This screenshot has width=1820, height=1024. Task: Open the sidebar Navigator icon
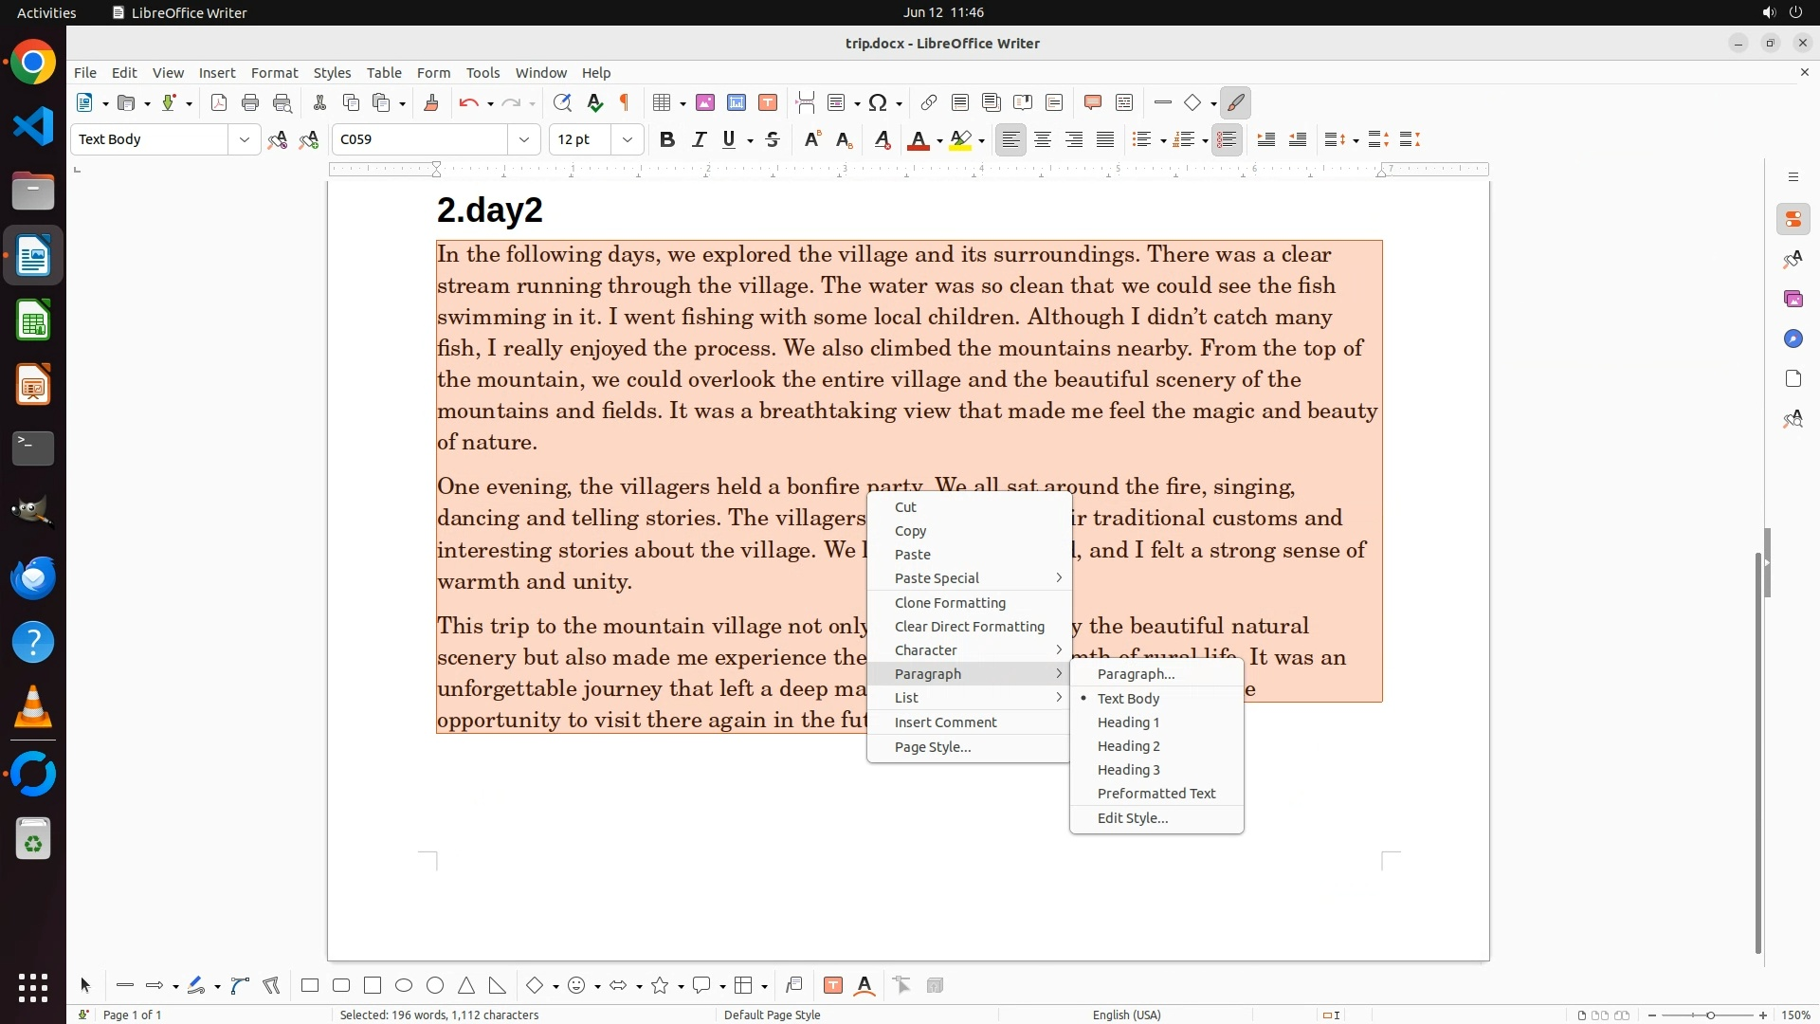pyautogui.click(x=1793, y=338)
